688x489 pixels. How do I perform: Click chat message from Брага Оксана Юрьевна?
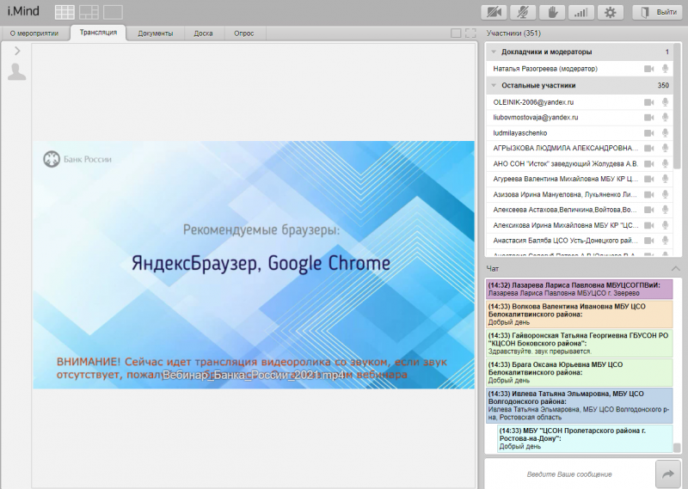(x=579, y=372)
